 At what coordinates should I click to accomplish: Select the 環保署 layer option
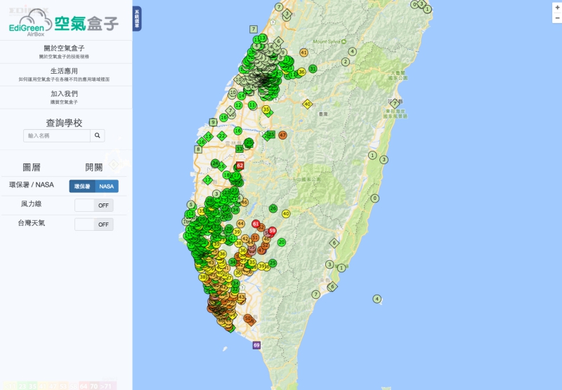[x=82, y=186]
